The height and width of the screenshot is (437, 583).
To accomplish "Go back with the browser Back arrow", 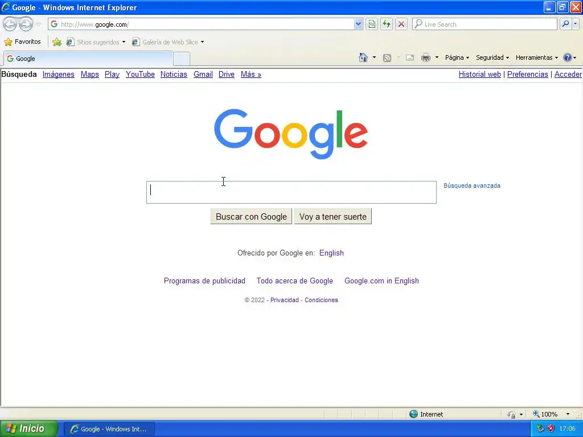I will [10, 24].
